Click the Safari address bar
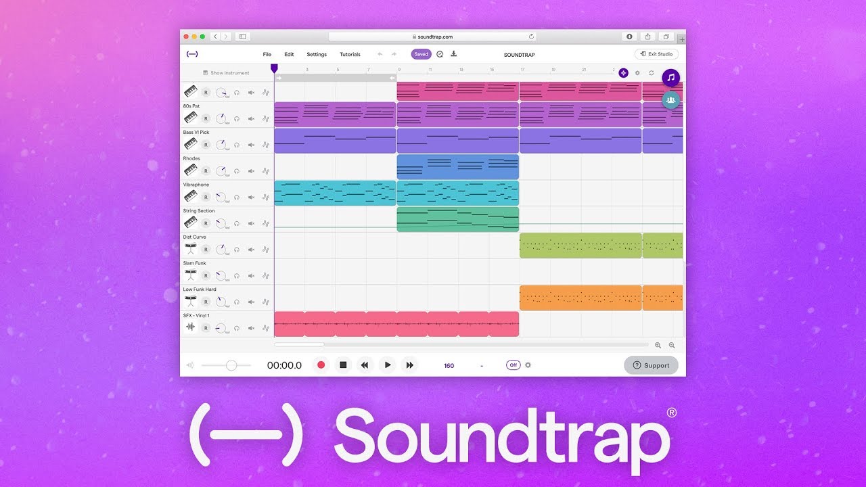The image size is (866, 487). tap(432, 37)
